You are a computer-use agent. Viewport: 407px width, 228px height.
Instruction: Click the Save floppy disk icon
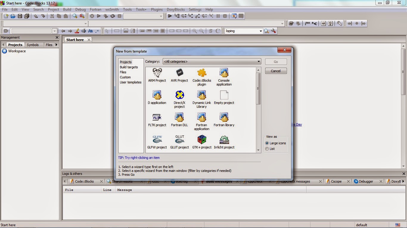coord(20,16)
